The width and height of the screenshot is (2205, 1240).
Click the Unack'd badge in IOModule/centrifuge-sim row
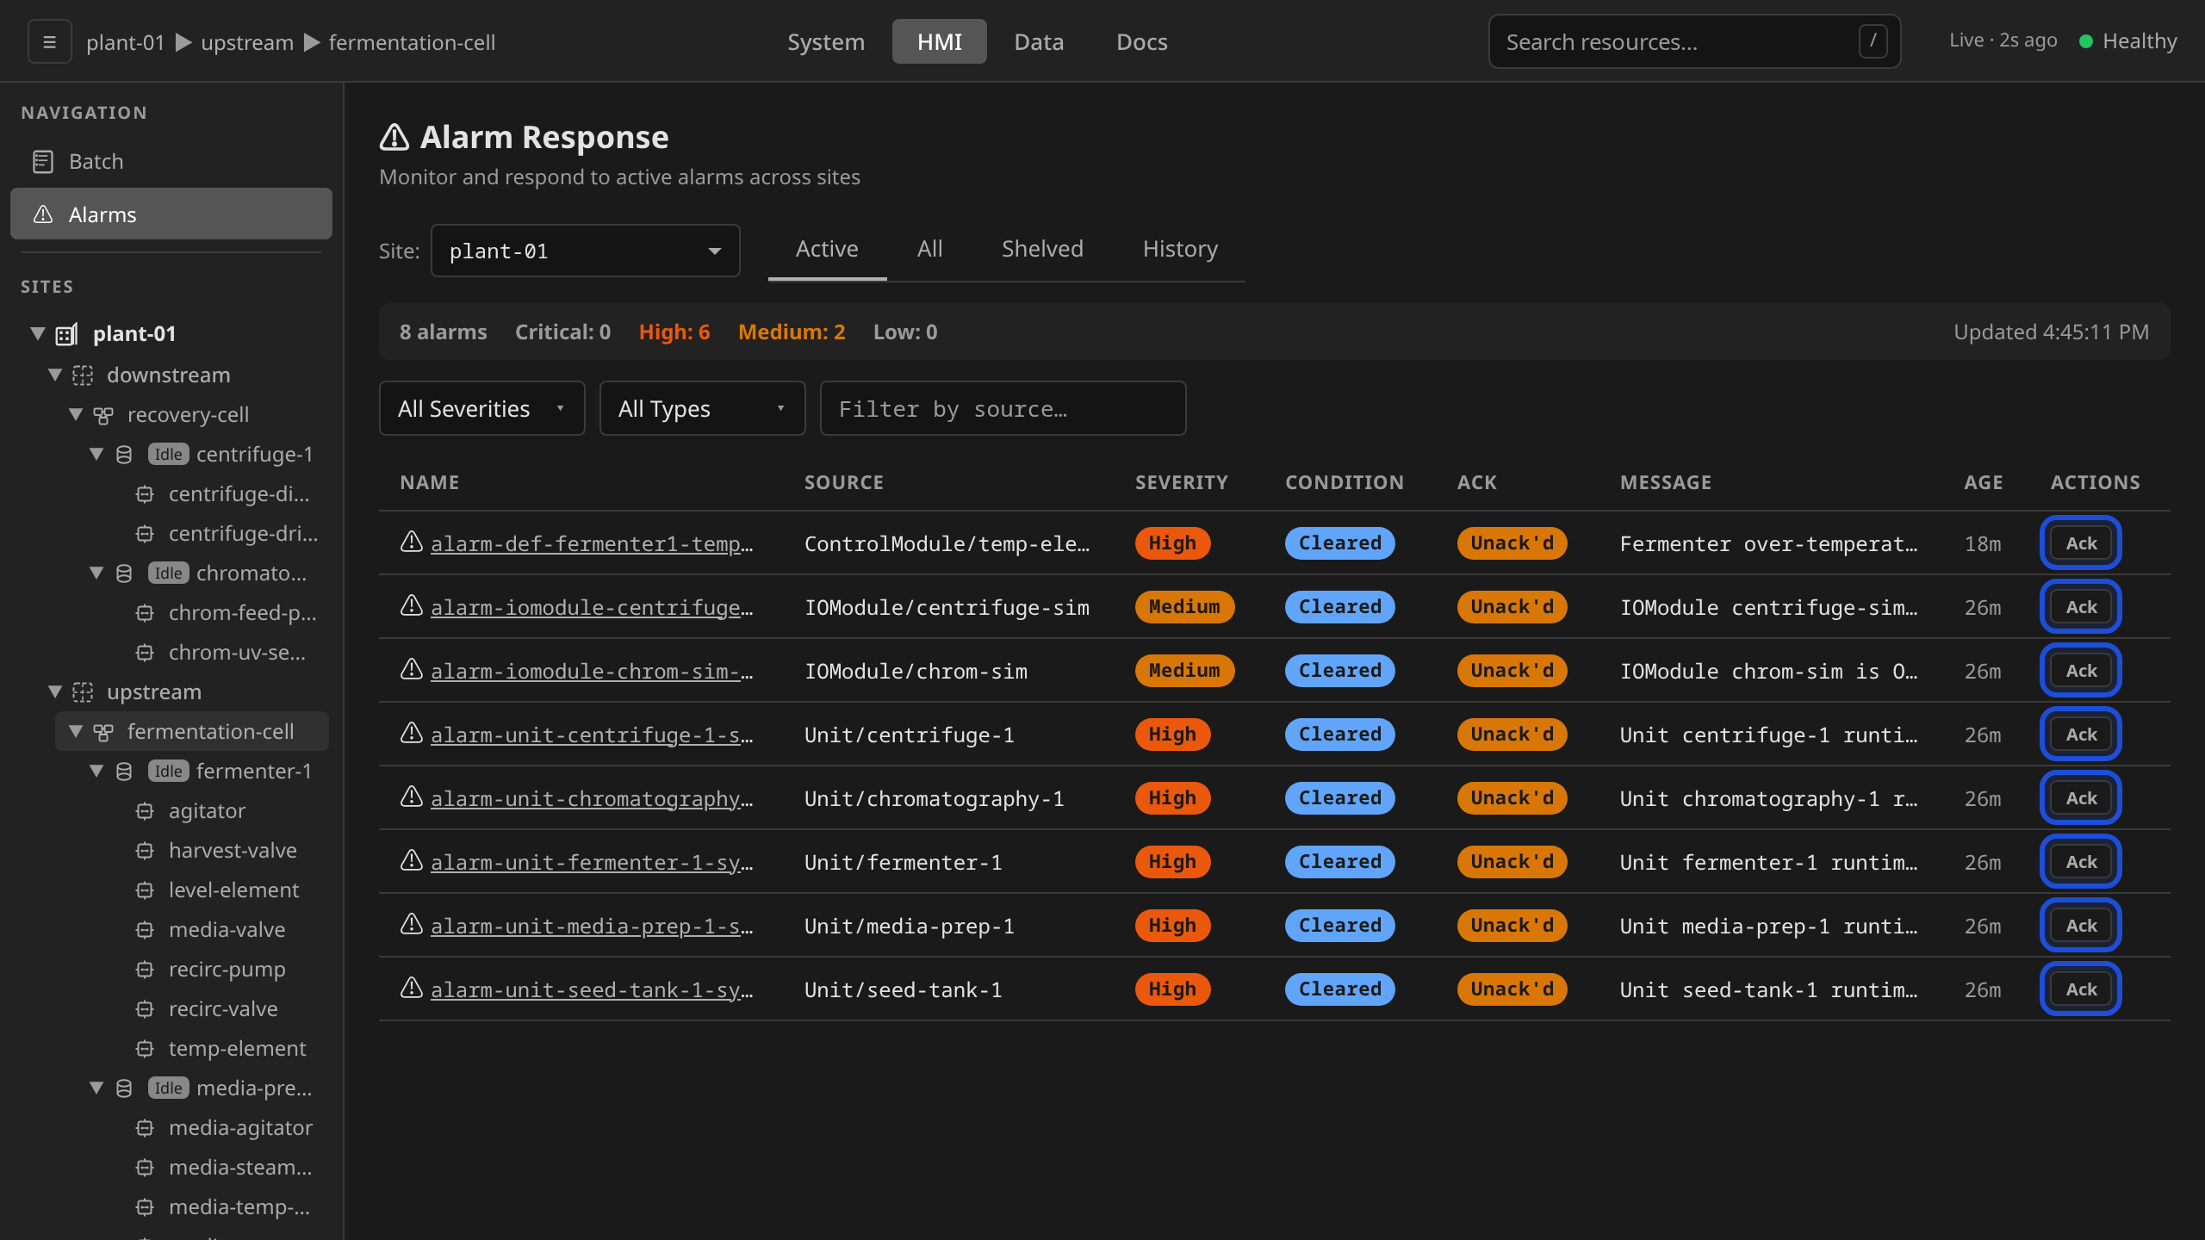click(x=1512, y=607)
